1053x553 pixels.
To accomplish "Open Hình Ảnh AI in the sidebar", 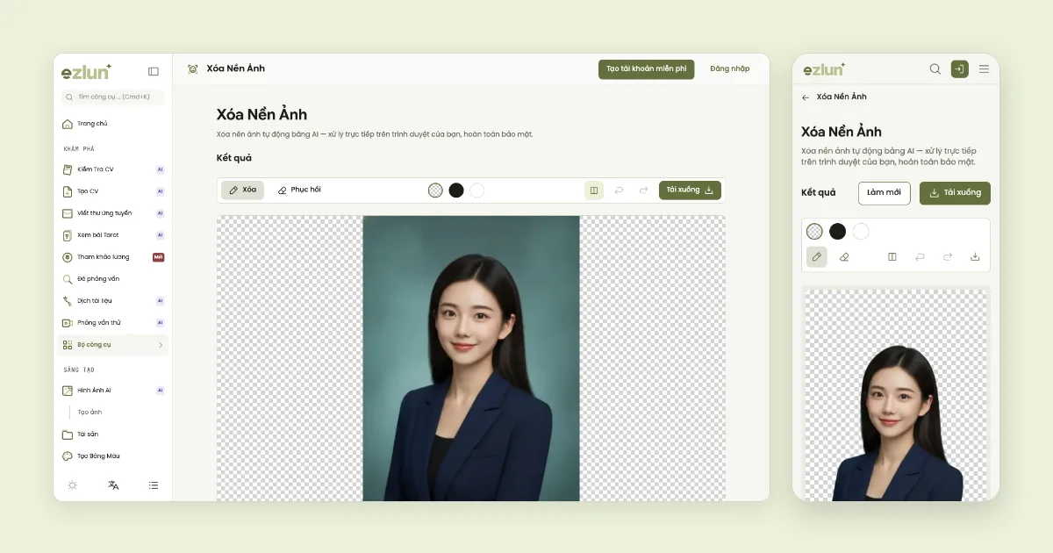I will click(112, 391).
